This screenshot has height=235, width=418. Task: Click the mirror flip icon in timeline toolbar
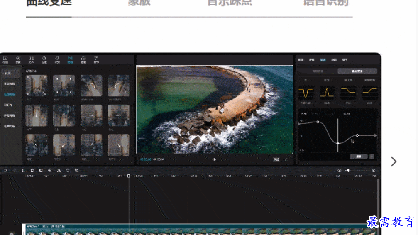point(59,171)
